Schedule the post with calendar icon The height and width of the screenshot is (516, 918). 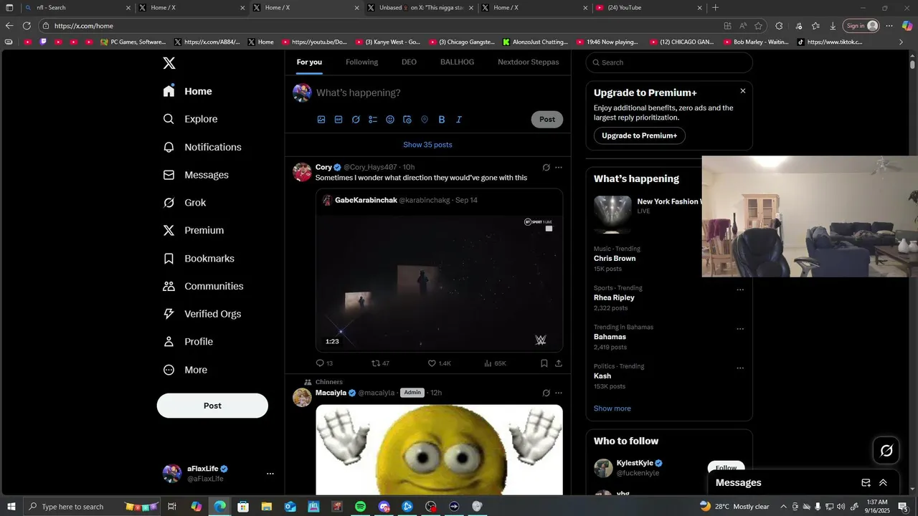coord(407,120)
